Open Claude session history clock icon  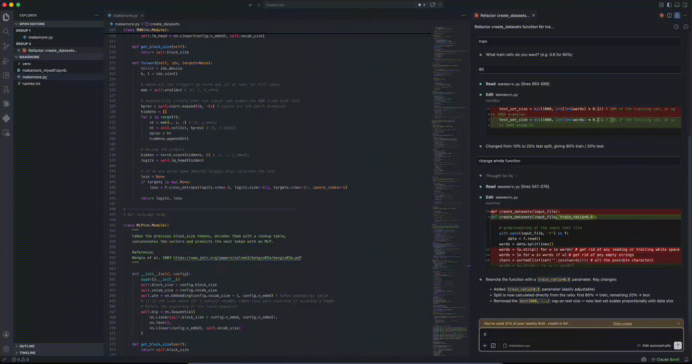pos(676,26)
